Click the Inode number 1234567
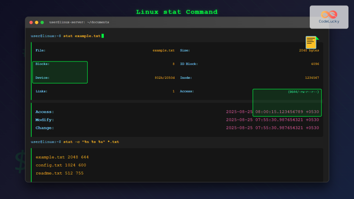The image size is (354, 199). pos(312,78)
